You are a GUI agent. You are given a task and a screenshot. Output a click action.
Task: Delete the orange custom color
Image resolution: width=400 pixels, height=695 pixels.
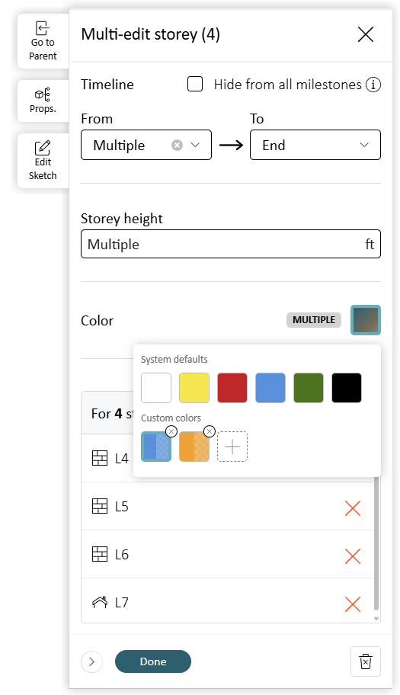(x=209, y=431)
